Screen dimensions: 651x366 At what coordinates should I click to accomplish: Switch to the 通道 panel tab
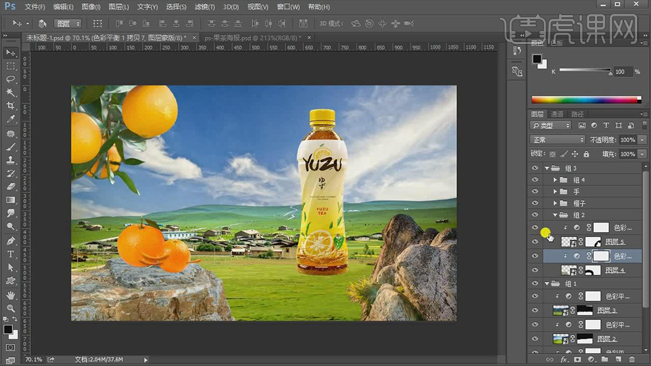click(x=558, y=114)
